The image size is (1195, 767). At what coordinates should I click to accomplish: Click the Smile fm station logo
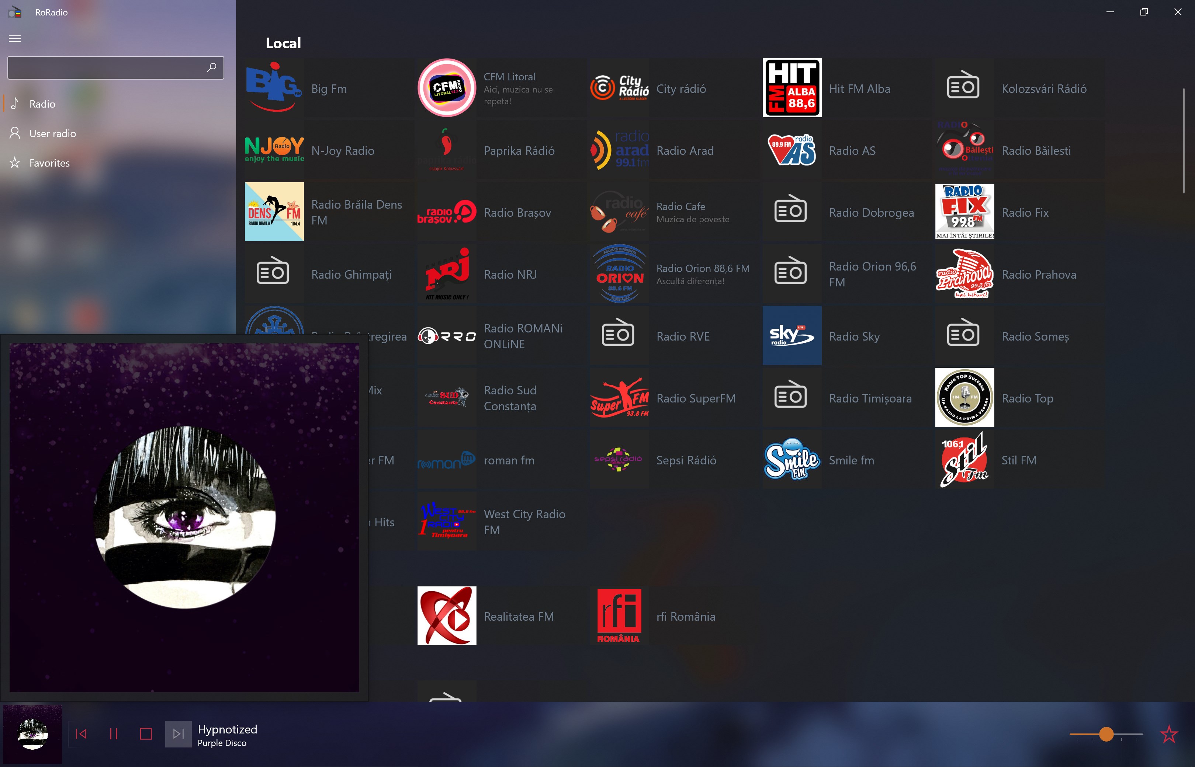pos(792,459)
